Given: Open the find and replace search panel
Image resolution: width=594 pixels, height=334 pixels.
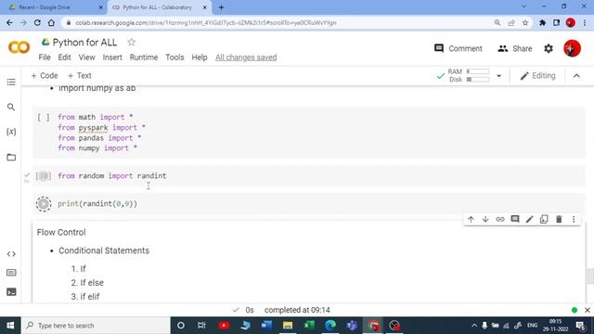Looking at the screenshot, I should click(11, 108).
